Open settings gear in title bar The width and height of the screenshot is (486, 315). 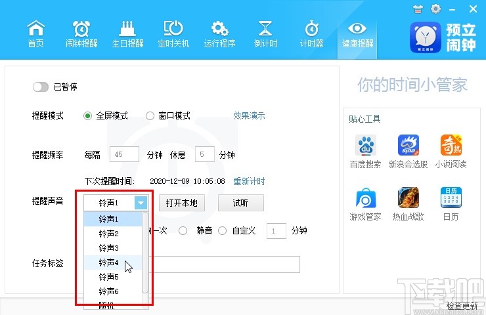[436, 9]
